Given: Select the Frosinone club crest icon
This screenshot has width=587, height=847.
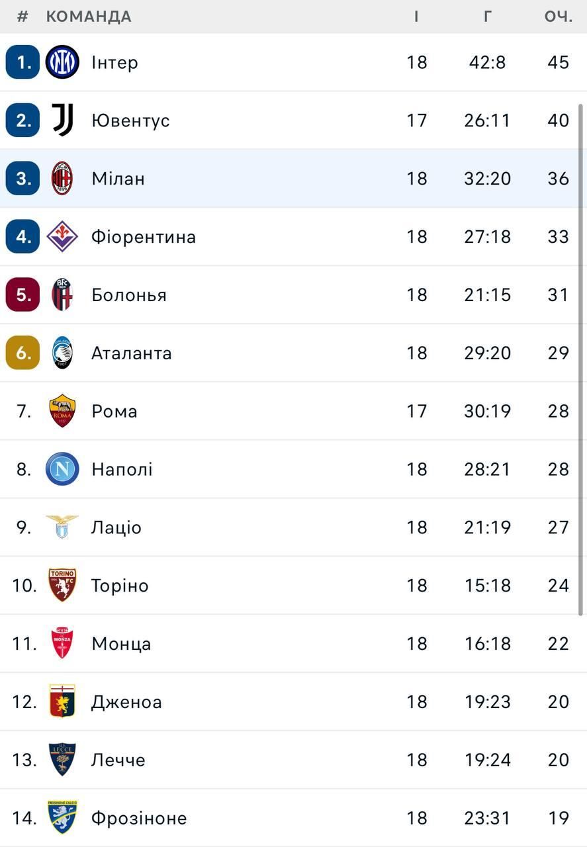Looking at the screenshot, I should click(x=62, y=818).
